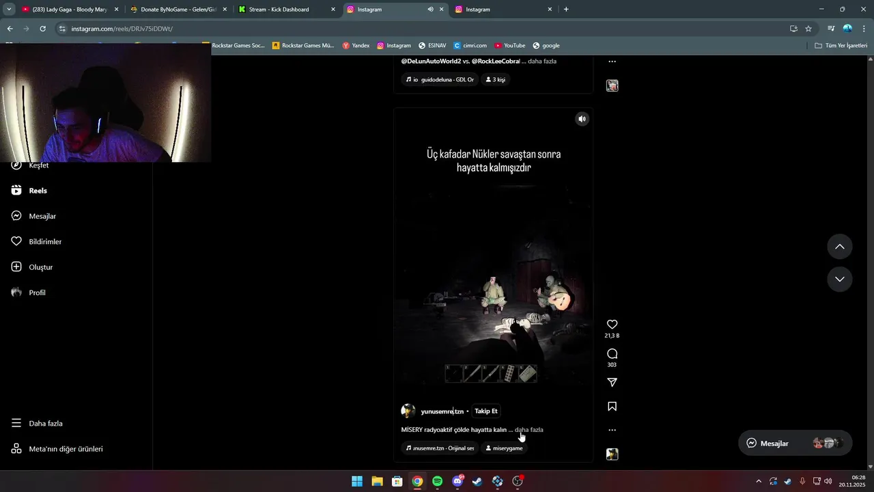Image resolution: width=874 pixels, height=492 pixels.
Task: Open Spotify from the taskbar
Action: pyautogui.click(x=437, y=481)
